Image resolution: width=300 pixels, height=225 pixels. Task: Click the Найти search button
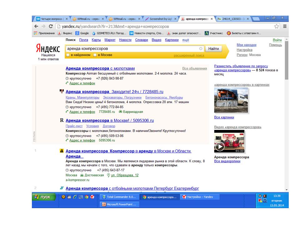point(213,49)
